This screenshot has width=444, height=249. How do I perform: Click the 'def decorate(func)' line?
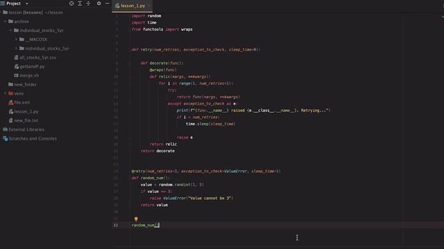162,63
